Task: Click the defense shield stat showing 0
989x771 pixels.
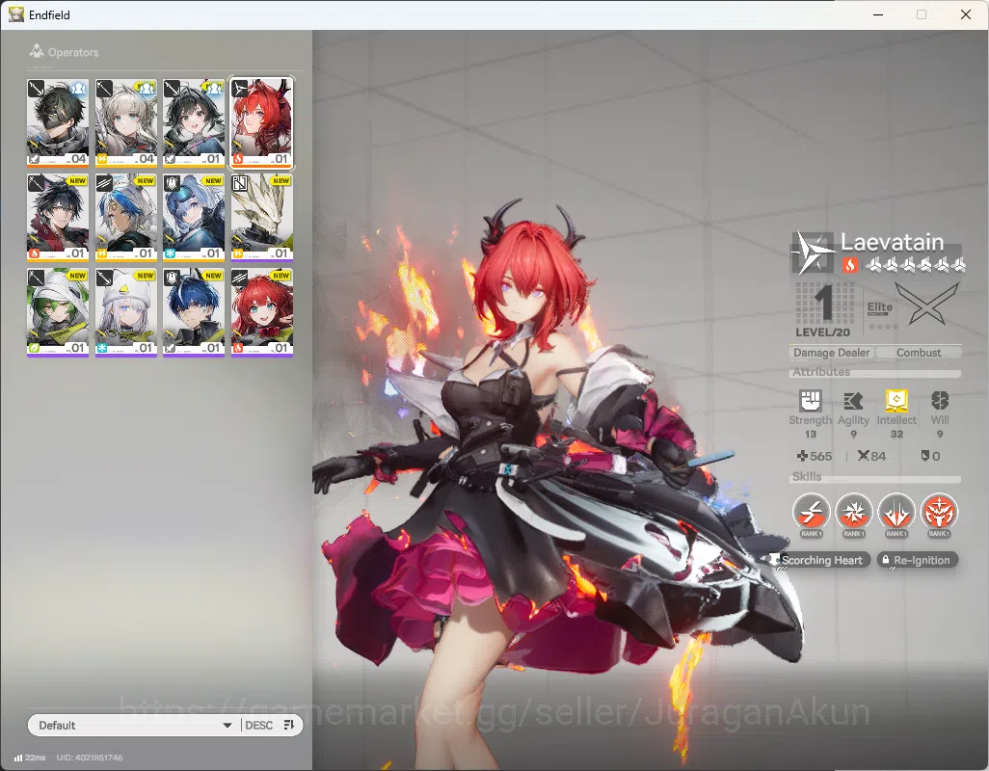Action: [x=930, y=456]
